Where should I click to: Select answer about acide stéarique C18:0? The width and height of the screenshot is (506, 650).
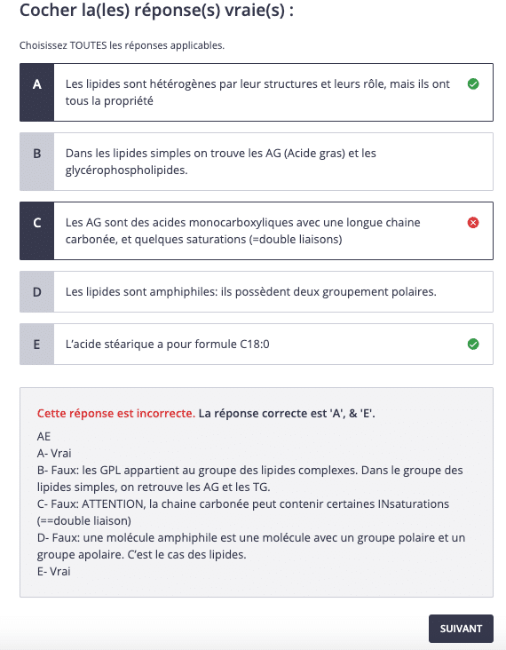pos(257,344)
